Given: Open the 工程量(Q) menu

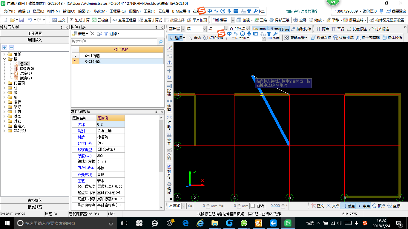Looking at the screenshot, I should 118,11.
